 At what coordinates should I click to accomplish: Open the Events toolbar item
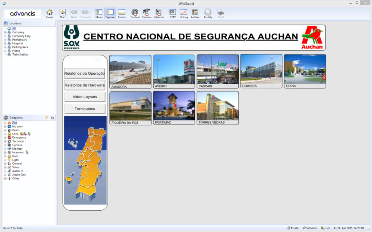122,13
